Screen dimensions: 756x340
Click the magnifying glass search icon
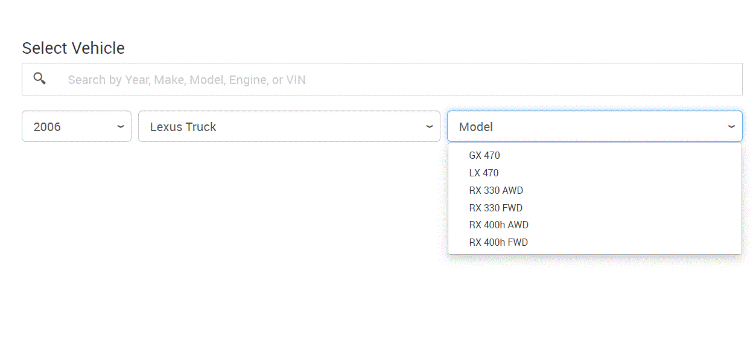[39, 79]
